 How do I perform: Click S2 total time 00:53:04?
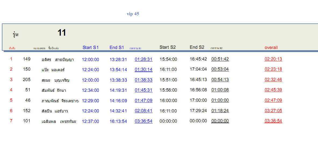220,69
